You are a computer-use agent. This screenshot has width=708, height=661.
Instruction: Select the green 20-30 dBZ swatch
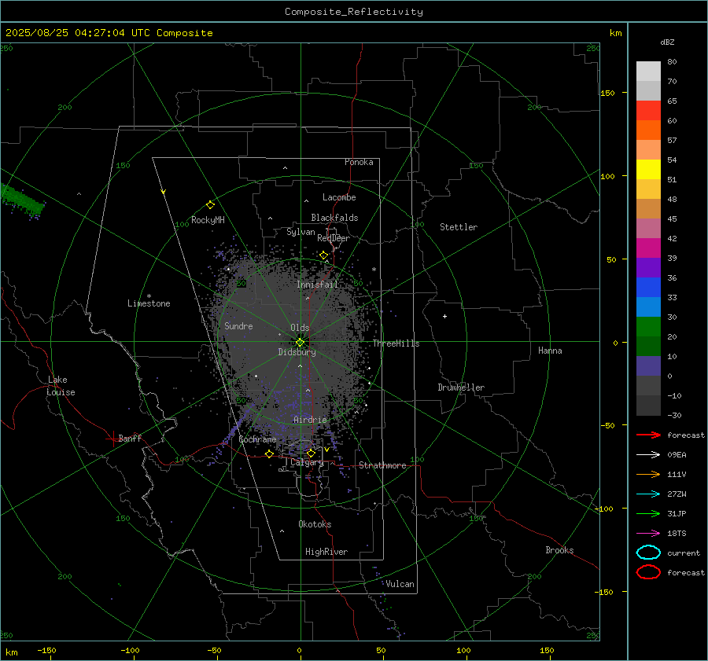click(648, 327)
